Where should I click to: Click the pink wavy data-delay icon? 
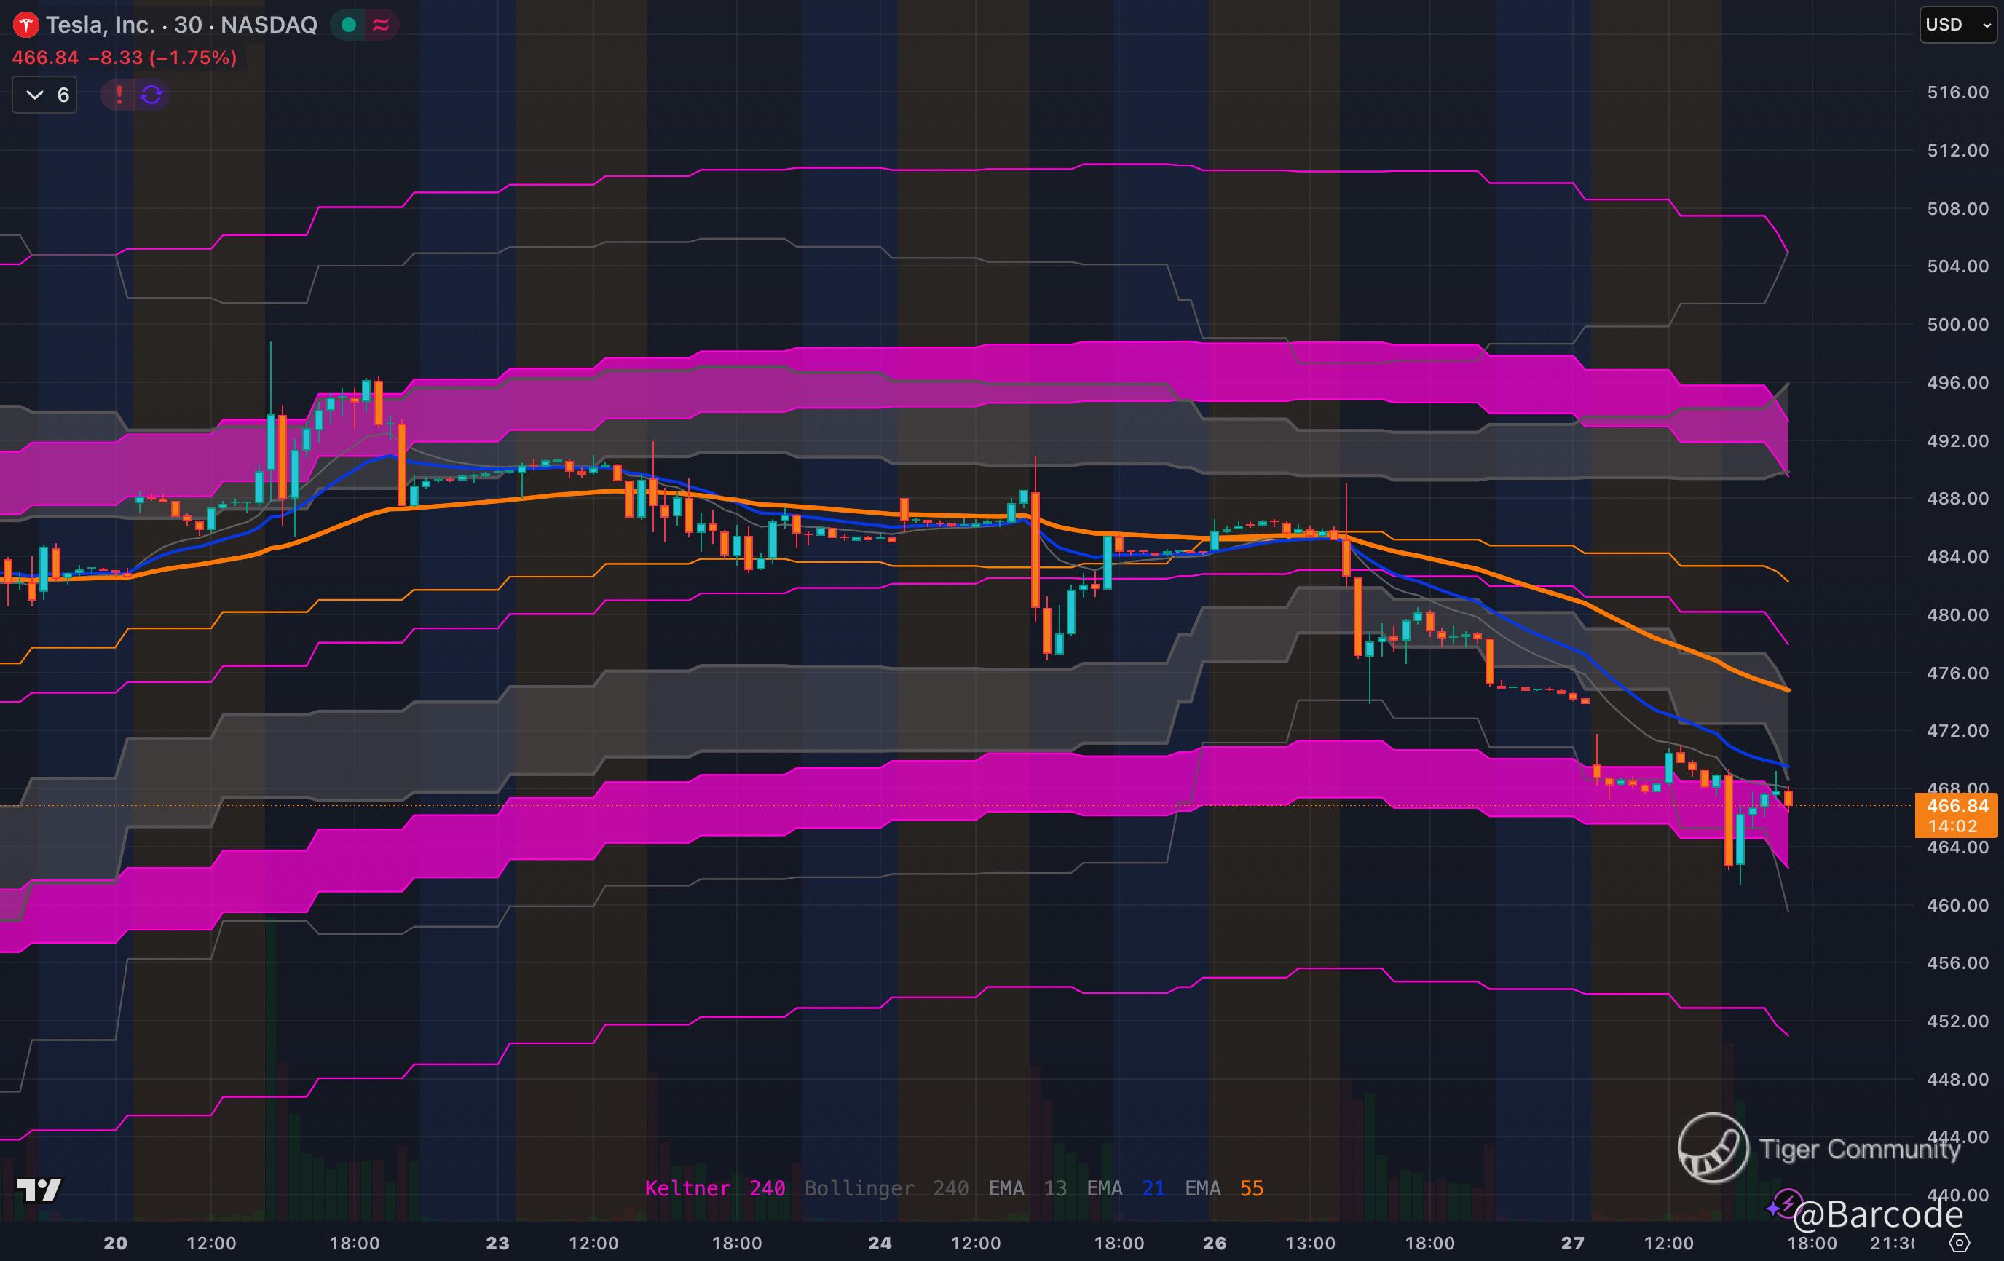381,25
